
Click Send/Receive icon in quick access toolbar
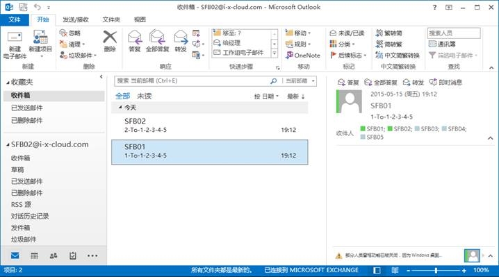click(x=23, y=7)
